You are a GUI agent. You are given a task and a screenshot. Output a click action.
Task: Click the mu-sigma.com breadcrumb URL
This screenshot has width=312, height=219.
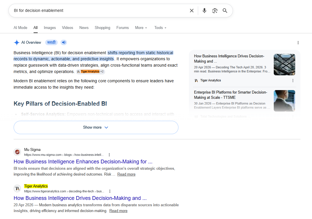(64, 155)
